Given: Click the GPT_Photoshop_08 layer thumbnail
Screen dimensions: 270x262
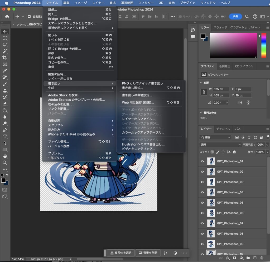Looking at the screenshot, I should (x=211, y=234).
